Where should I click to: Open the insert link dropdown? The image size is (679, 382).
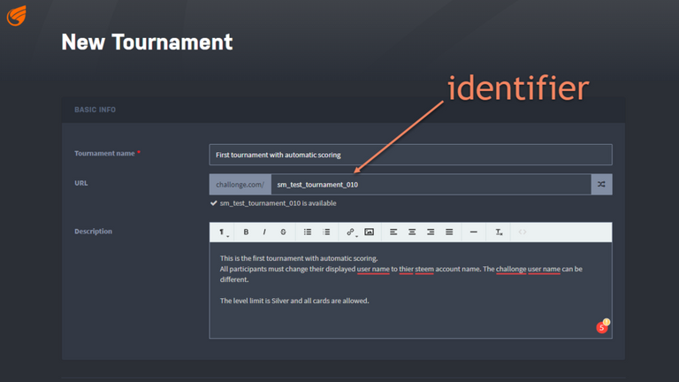click(351, 232)
